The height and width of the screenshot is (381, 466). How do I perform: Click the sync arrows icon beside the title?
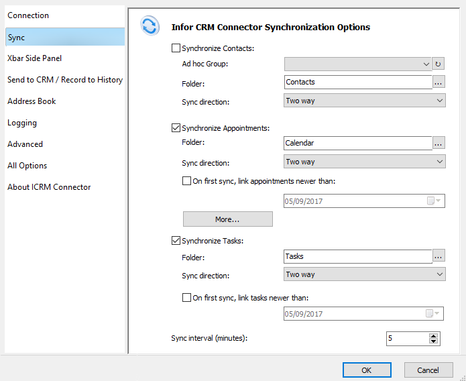click(x=150, y=26)
